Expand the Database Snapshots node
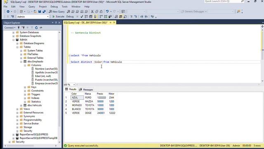Image resolution: width=264 pixels, height=149 pixels. tap(14, 36)
